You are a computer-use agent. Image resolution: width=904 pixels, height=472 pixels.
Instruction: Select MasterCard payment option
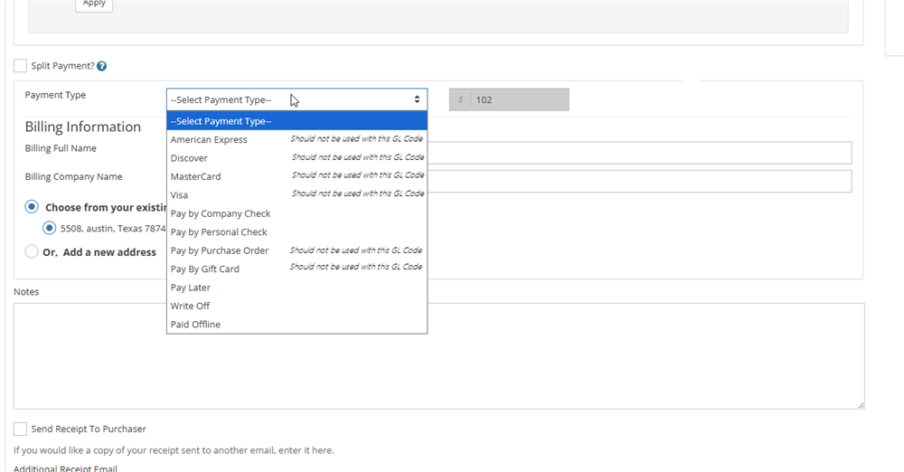(x=297, y=176)
